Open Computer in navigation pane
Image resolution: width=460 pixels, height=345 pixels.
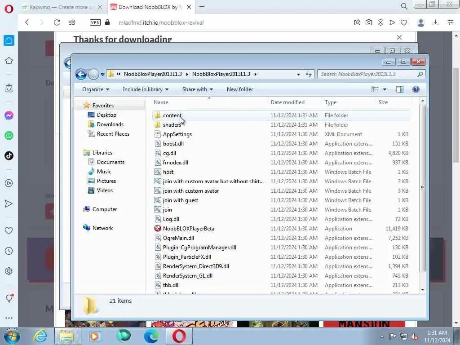tap(104, 209)
